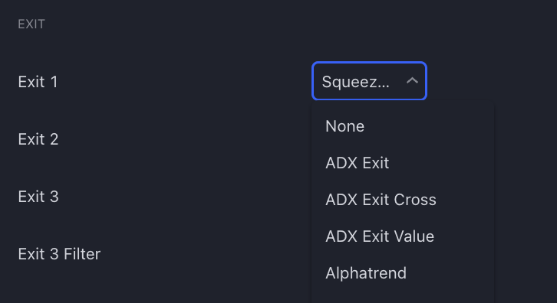Image resolution: width=557 pixels, height=303 pixels.
Task: Click the EXIT section header
Action: tap(31, 24)
